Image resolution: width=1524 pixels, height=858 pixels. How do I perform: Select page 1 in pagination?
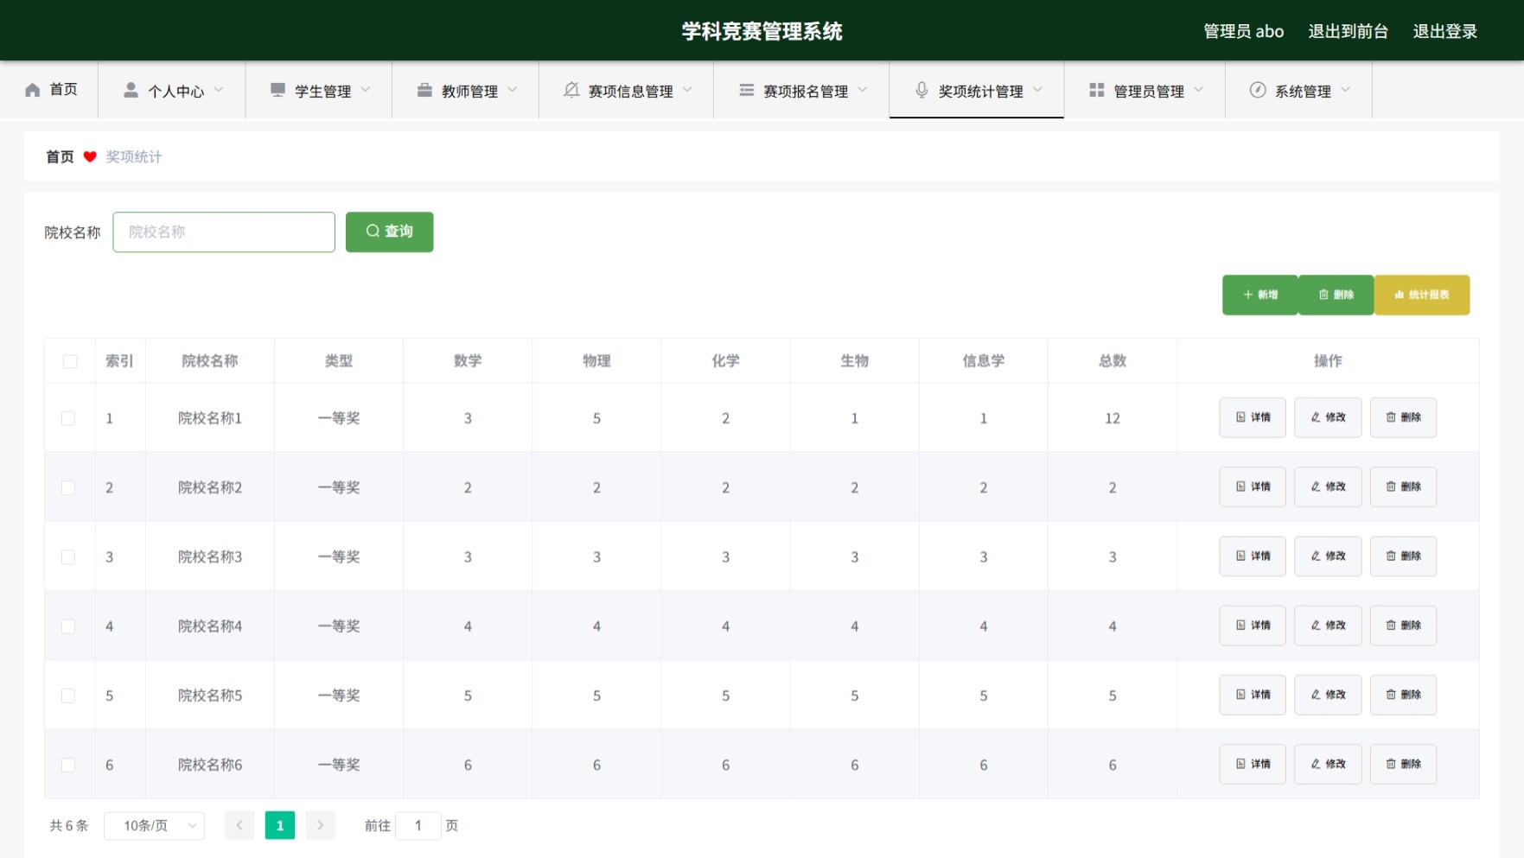pyautogui.click(x=280, y=825)
